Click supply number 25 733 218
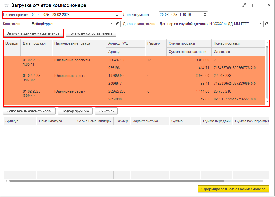The height and width of the screenshot is (197, 275). (x=222, y=91)
